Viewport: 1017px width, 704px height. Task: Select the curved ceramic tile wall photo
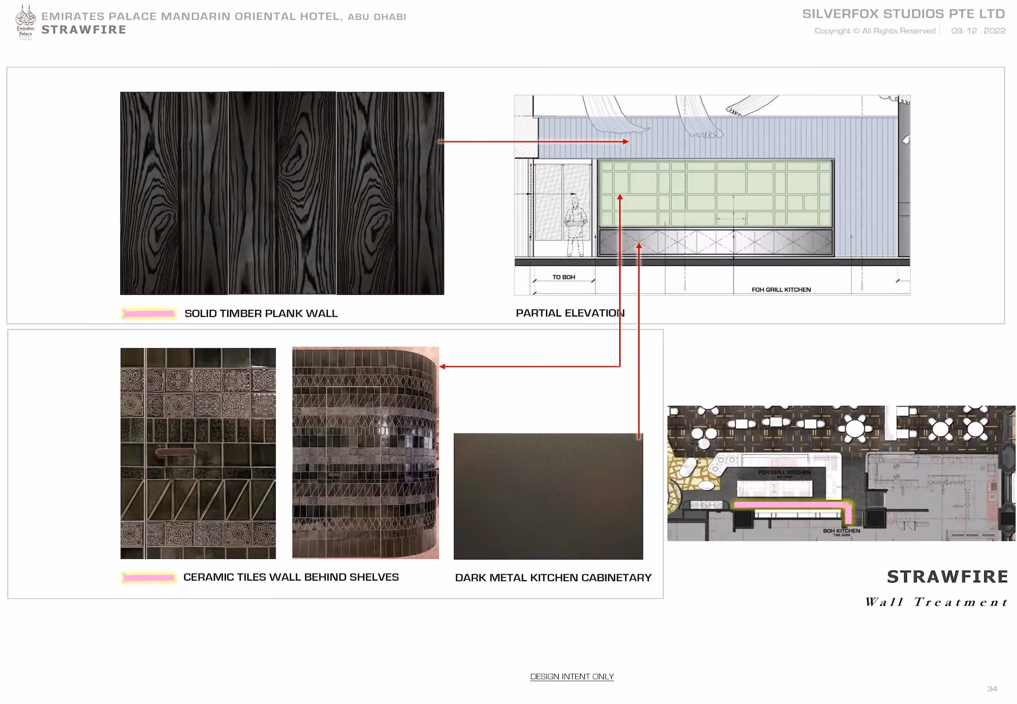tap(365, 453)
